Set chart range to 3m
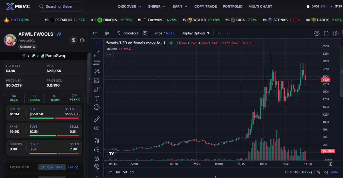The image size is (343, 178). pyautogui.click(x=110, y=172)
